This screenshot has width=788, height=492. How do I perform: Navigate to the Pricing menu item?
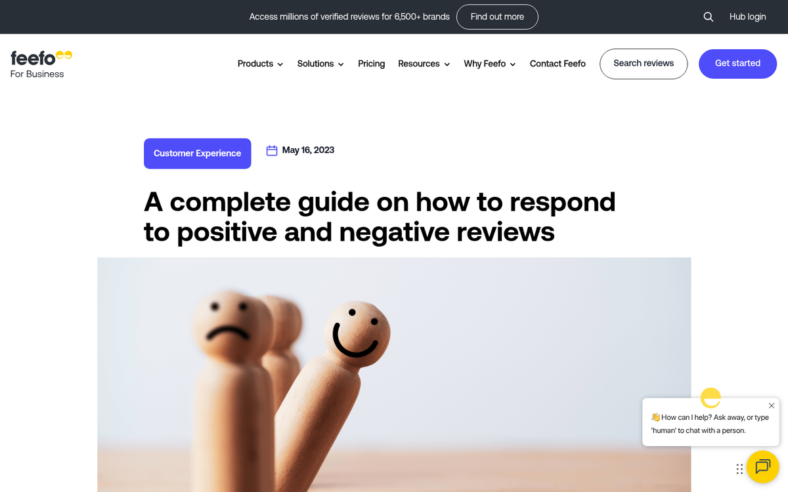point(371,64)
